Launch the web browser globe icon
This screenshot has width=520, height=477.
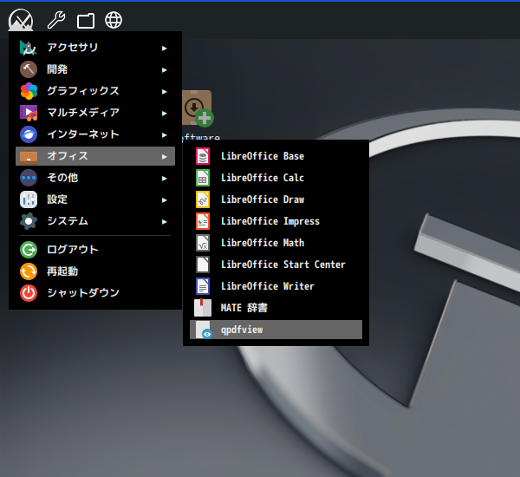point(114,20)
